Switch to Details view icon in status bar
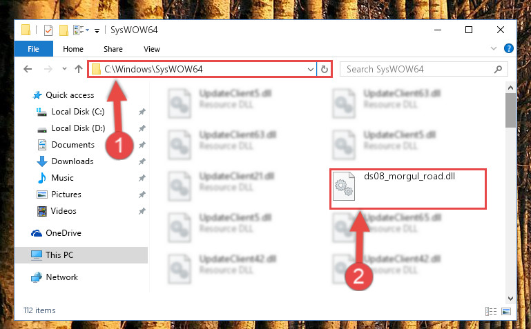This screenshot has height=329, width=531. click(x=491, y=312)
